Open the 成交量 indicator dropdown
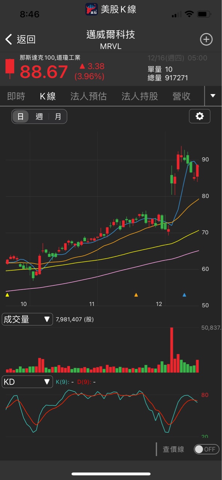 [x=27, y=319]
